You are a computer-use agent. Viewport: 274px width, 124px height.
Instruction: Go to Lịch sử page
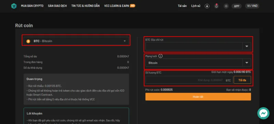coord(196,6)
